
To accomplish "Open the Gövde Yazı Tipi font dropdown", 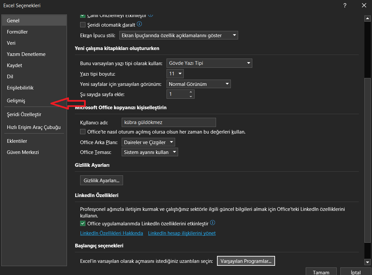I will pyautogui.click(x=248, y=63).
